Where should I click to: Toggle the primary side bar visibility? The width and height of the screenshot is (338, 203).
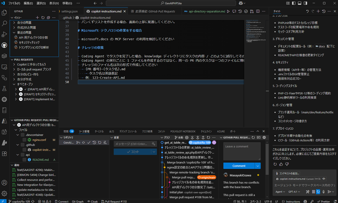(294, 3)
